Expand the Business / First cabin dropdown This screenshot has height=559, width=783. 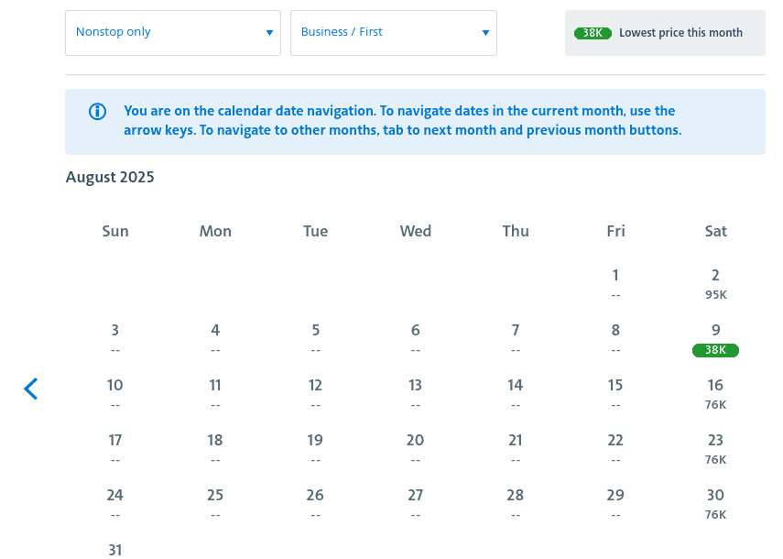click(x=394, y=33)
